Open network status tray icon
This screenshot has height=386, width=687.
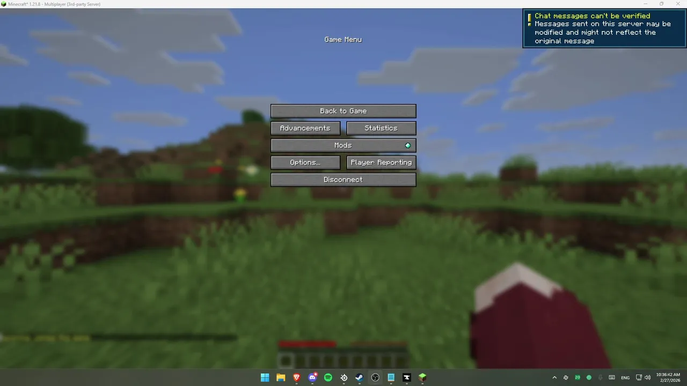(639, 377)
